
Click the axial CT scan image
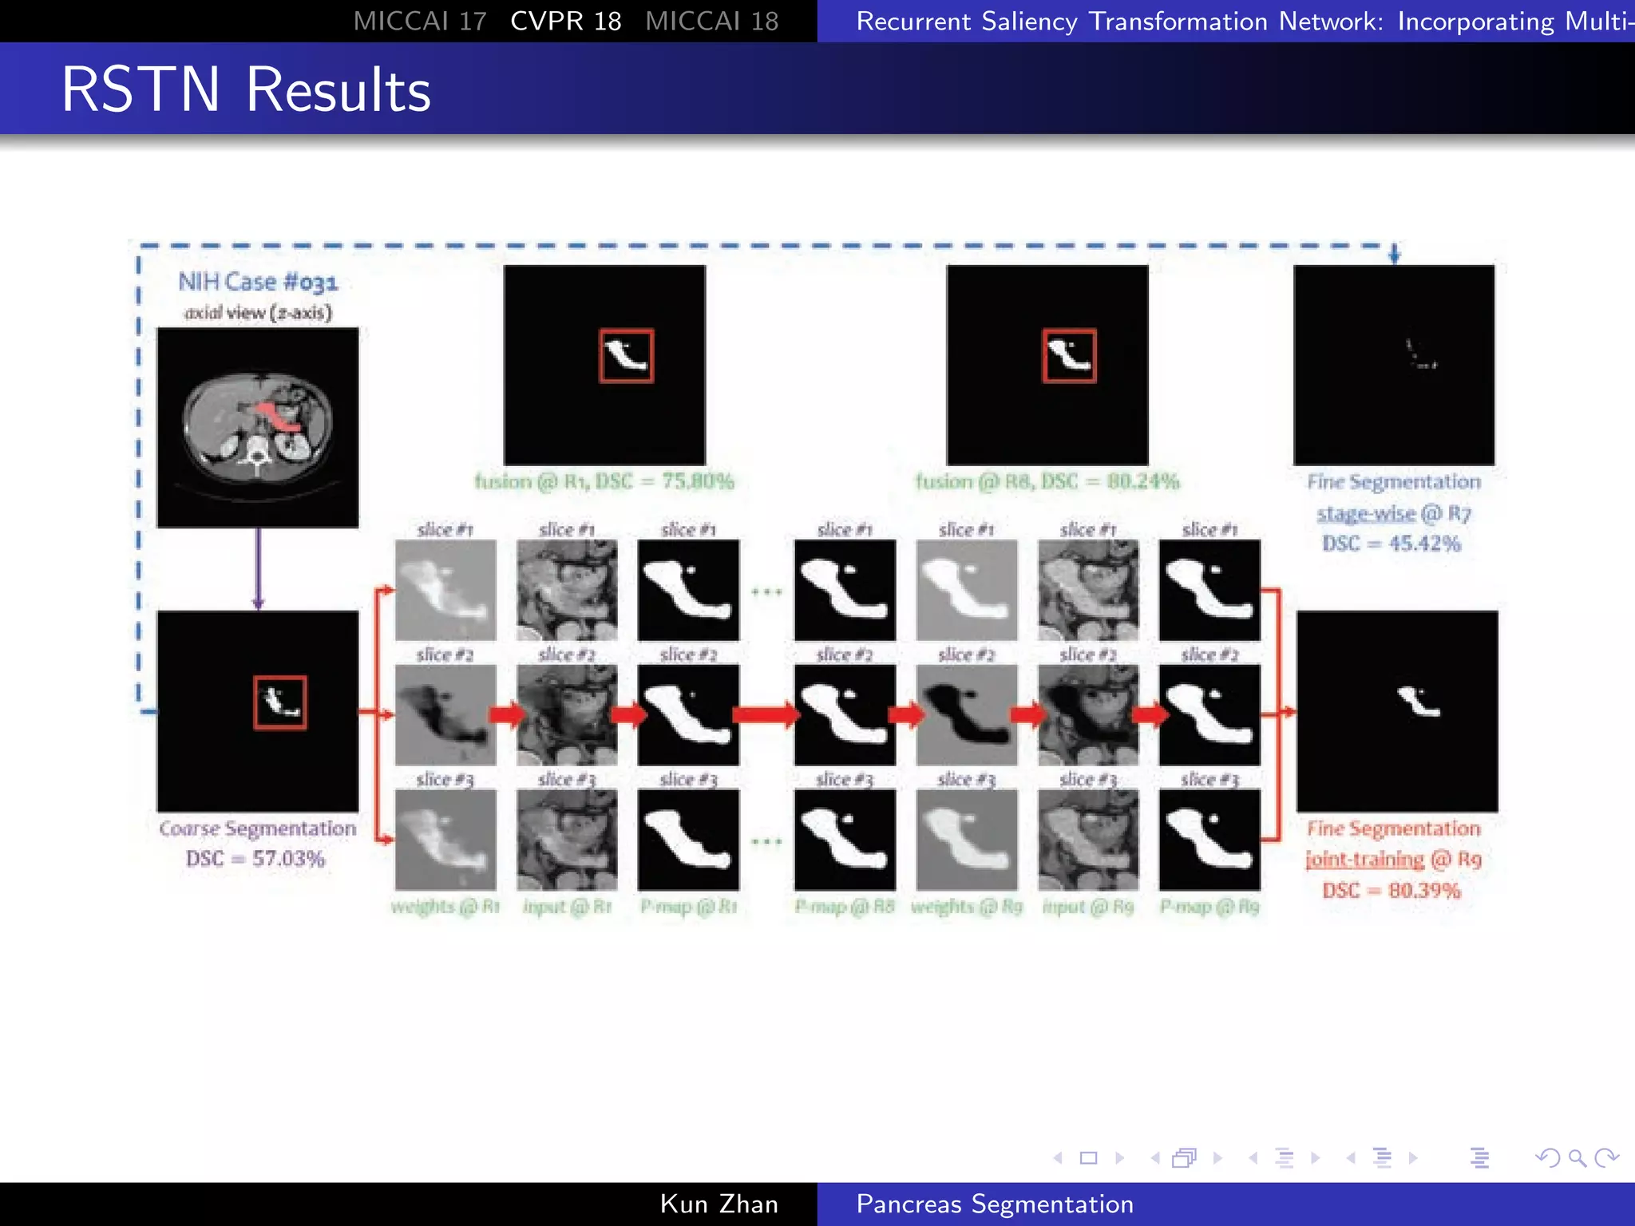258,427
